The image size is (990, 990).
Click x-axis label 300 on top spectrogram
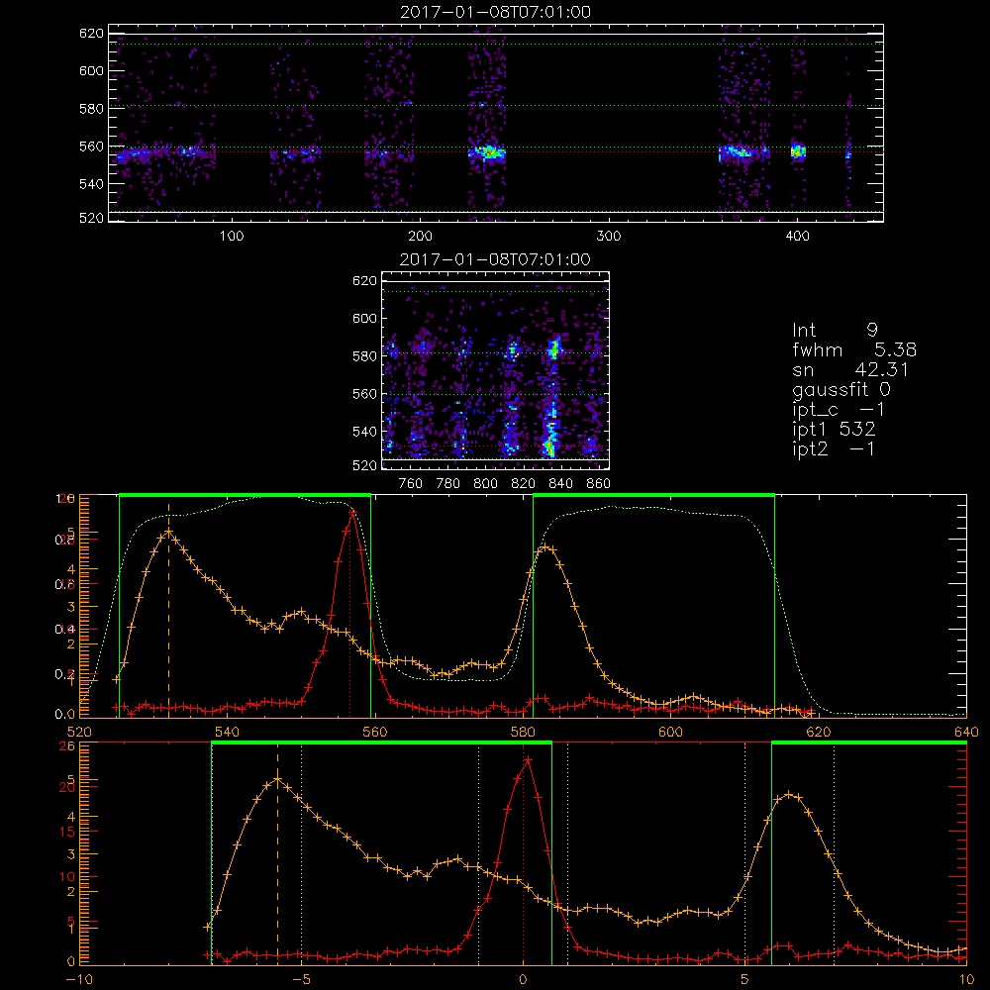coord(609,237)
